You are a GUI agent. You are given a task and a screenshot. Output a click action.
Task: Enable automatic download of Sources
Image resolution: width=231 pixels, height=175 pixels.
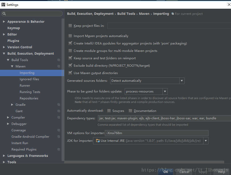pos(109,111)
